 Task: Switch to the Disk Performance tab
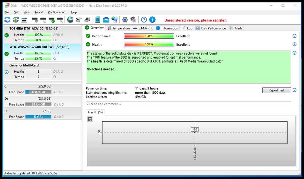[211, 28]
